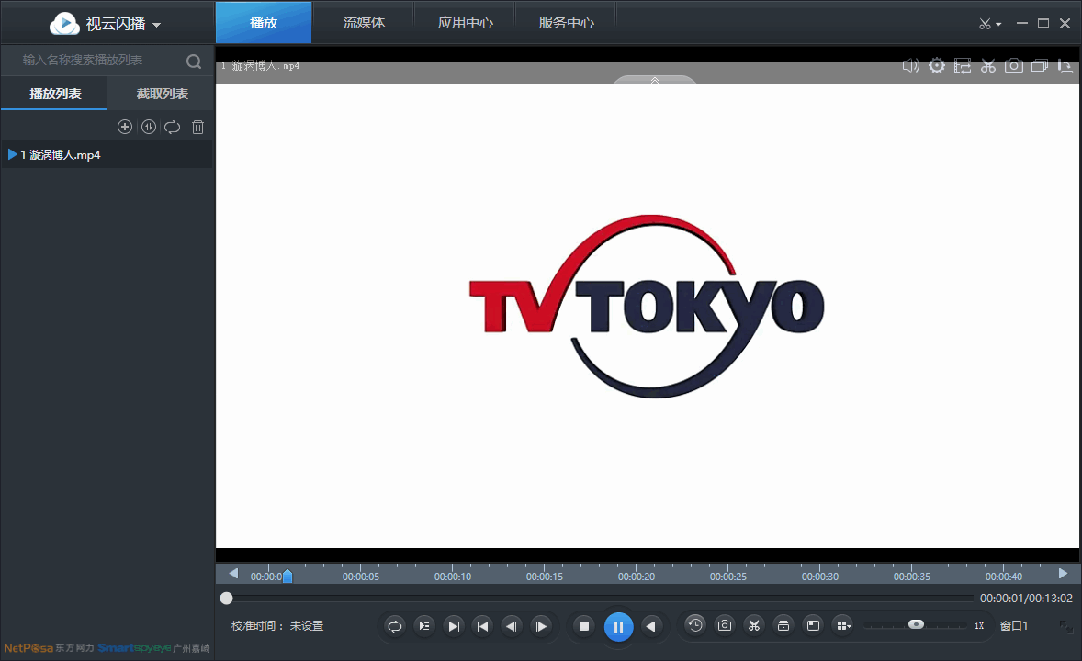Click the stacked windows icon on overlay
This screenshot has height=661, width=1082.
tap(1039, 65)
